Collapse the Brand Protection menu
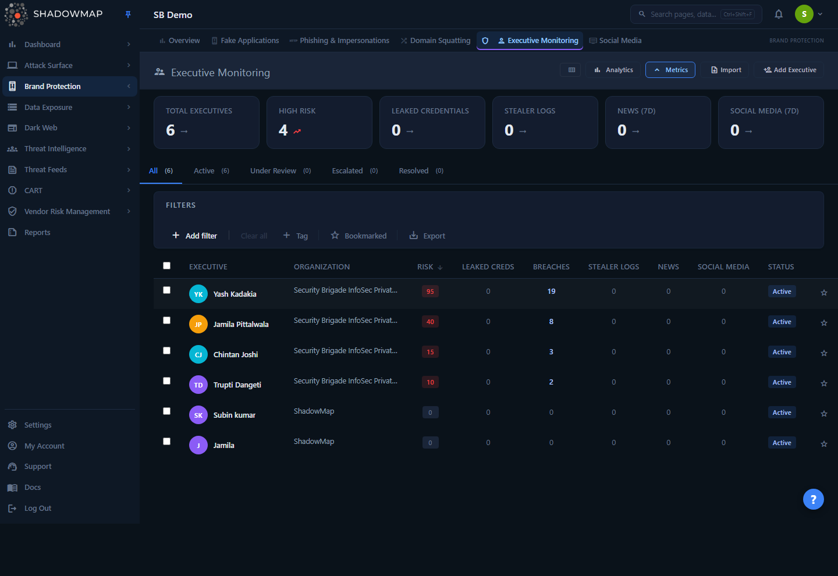 click(70, 86)
